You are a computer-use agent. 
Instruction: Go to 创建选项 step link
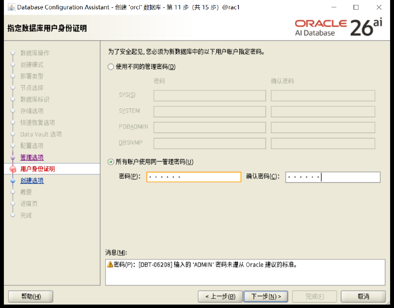click(32, 180)
